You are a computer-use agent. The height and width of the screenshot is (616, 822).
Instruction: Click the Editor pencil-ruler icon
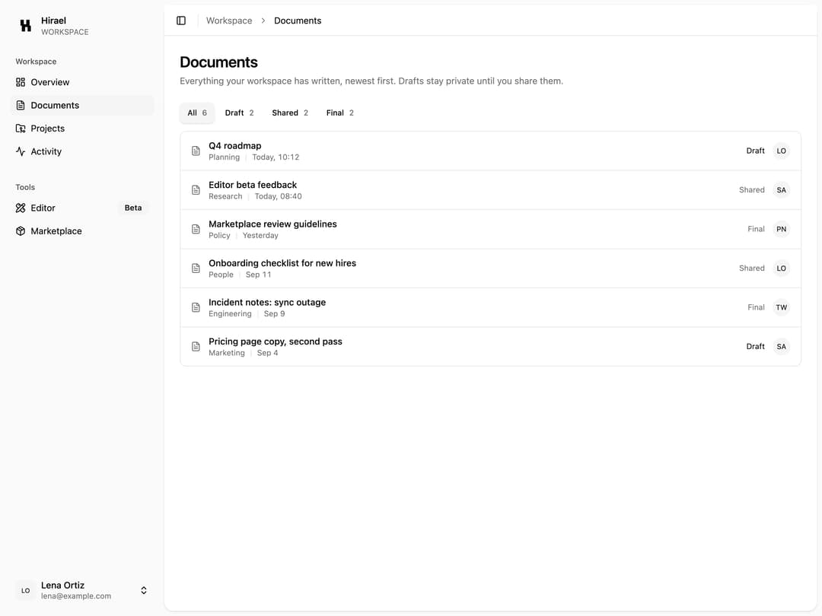coord(21,208)
